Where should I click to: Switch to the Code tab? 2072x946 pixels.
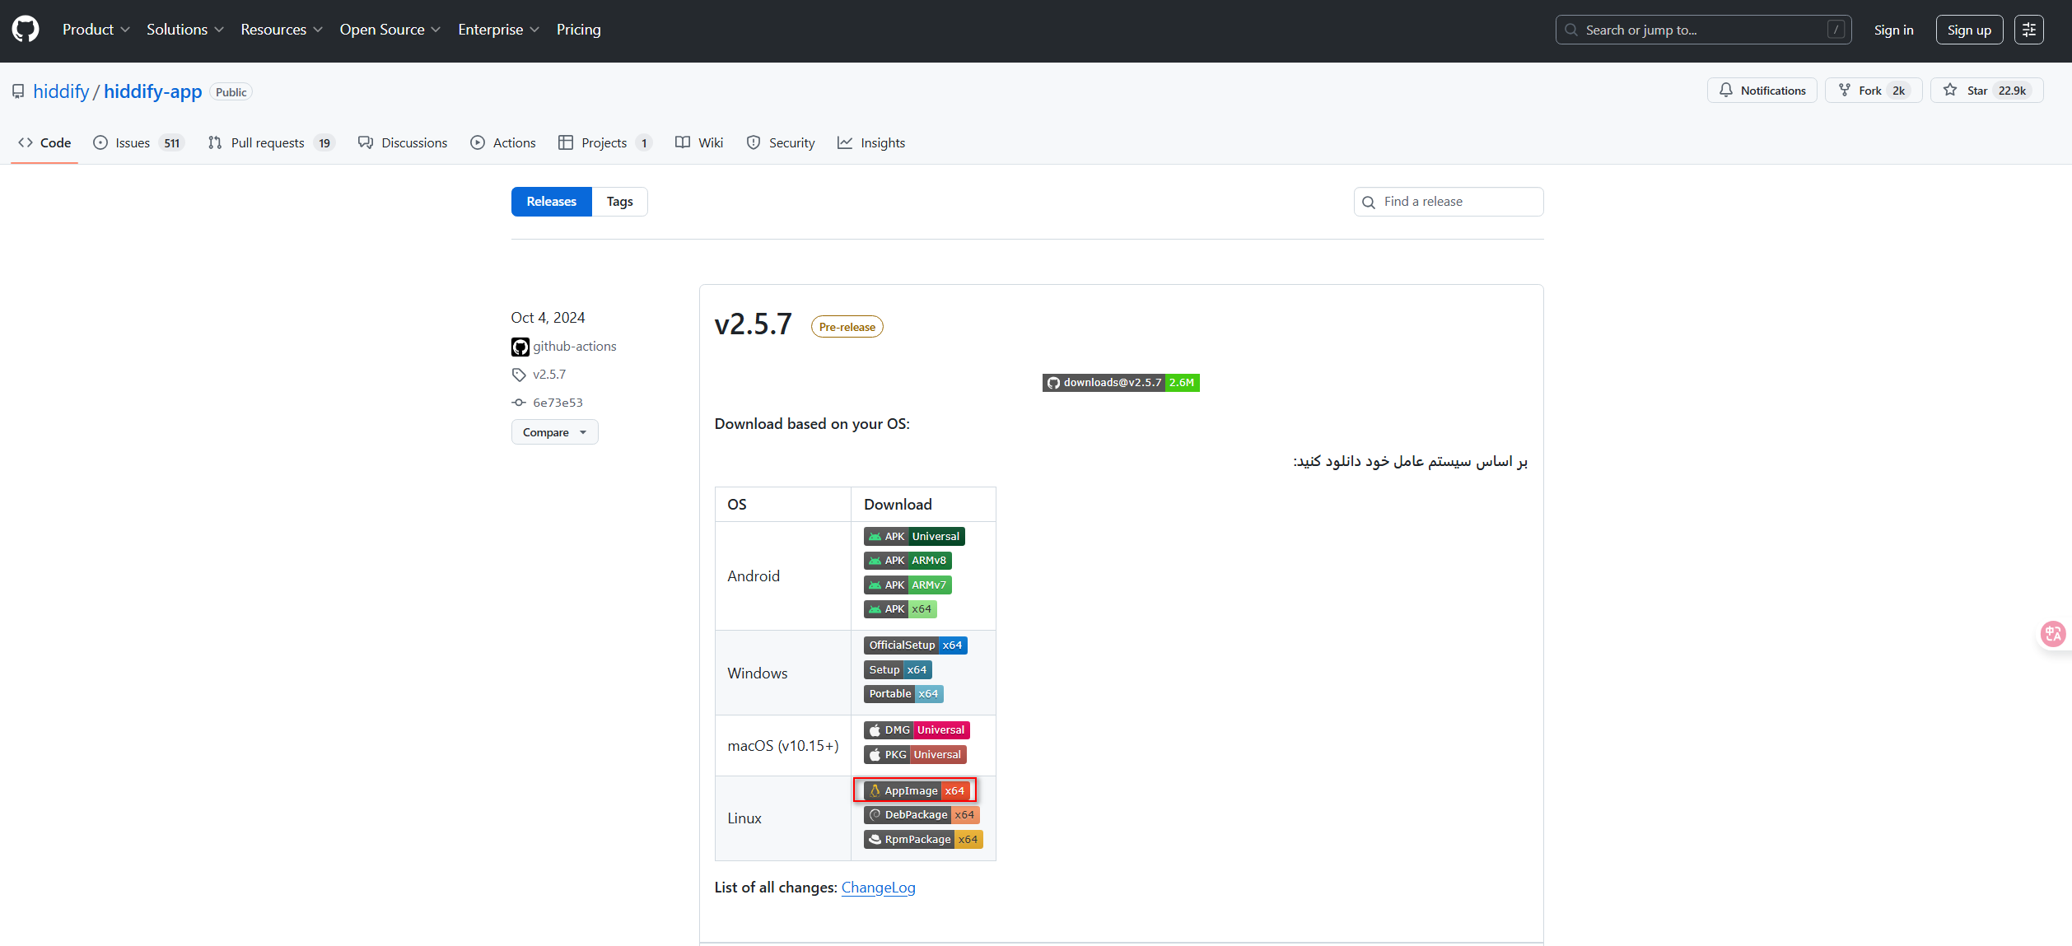click(44, 142)
